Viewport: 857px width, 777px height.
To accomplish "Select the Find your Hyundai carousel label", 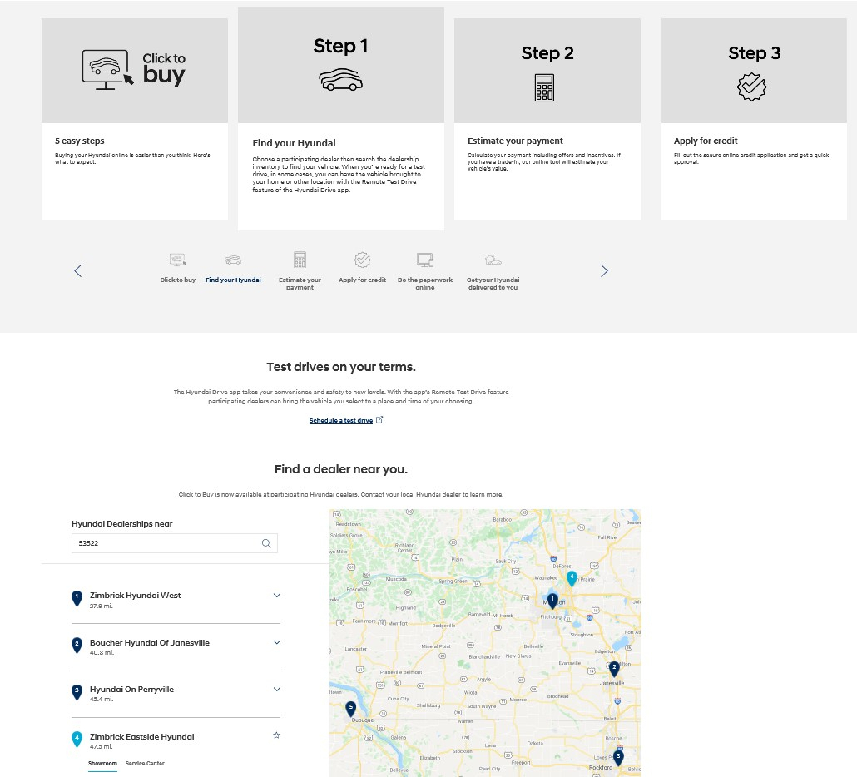I will (x=233, y=280).
